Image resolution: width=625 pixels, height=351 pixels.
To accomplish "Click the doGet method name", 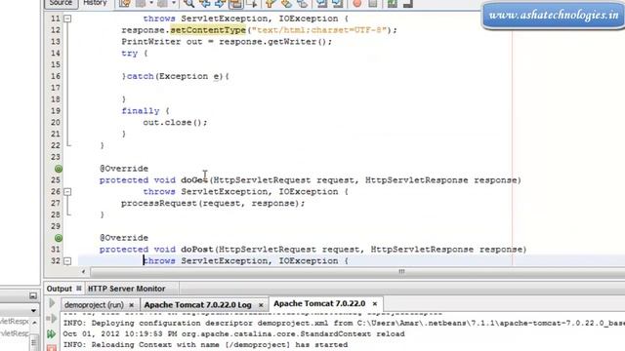I will [x=194, y=180].
